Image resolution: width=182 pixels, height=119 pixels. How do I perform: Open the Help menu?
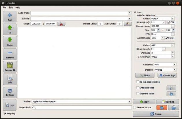(x=18, y=7)
